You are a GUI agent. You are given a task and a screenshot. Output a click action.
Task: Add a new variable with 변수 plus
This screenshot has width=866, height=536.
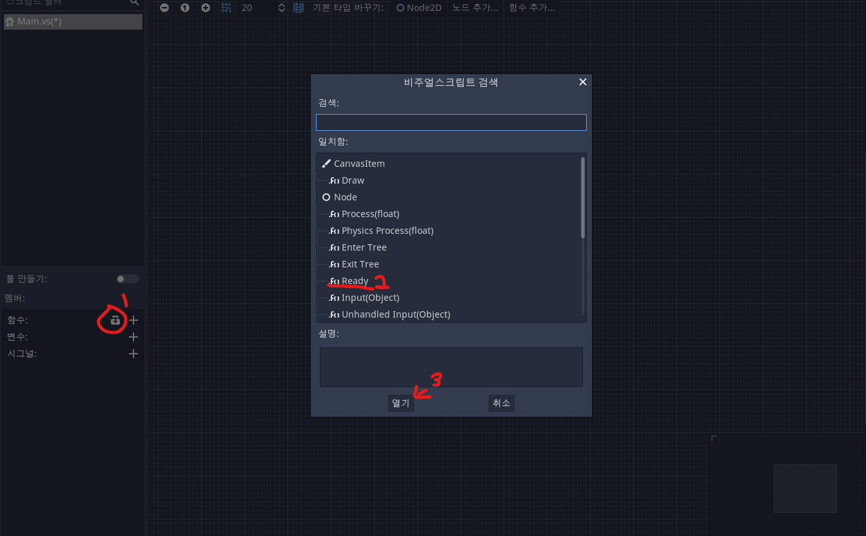(133, 337)
